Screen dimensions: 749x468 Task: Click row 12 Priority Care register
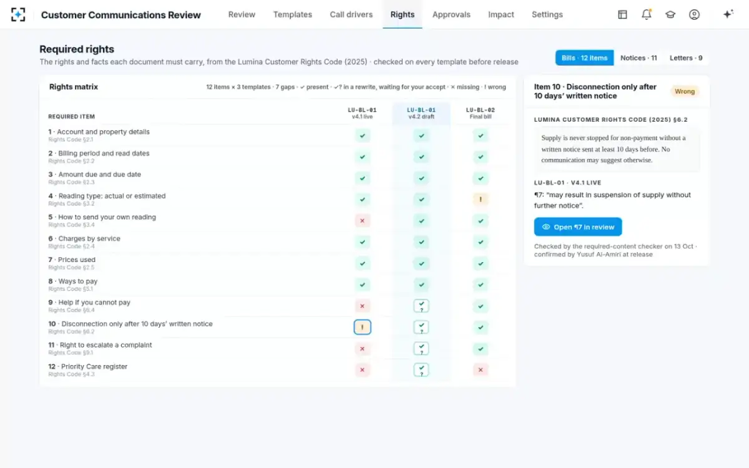[x=278, y=369]
